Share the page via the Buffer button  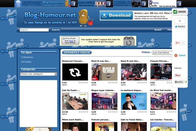179,82
